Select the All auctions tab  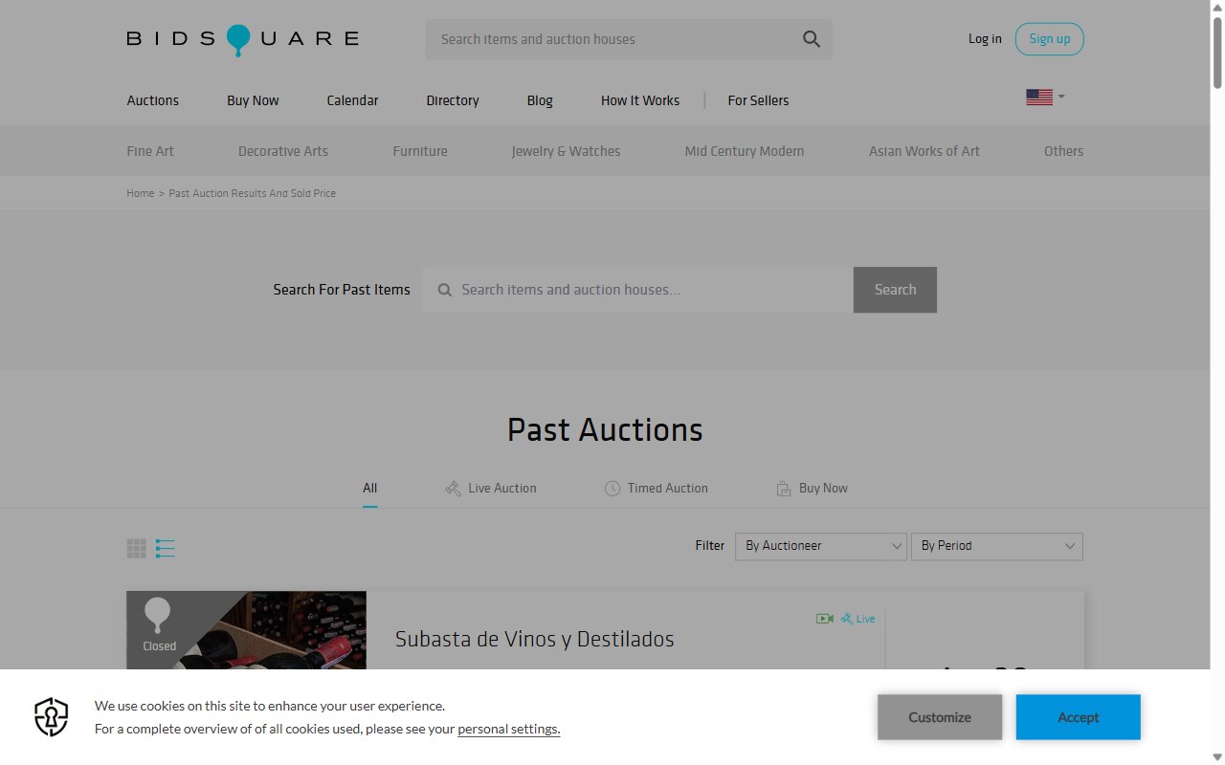(x=370, y=488)
